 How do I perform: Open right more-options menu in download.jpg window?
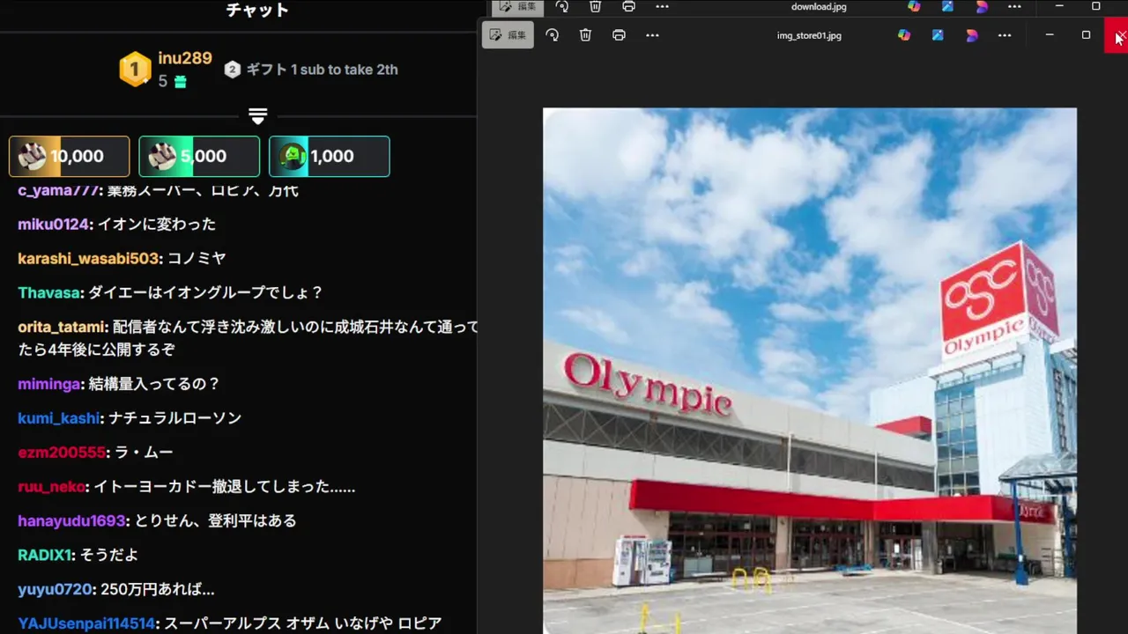click(x=1014, y=6)
